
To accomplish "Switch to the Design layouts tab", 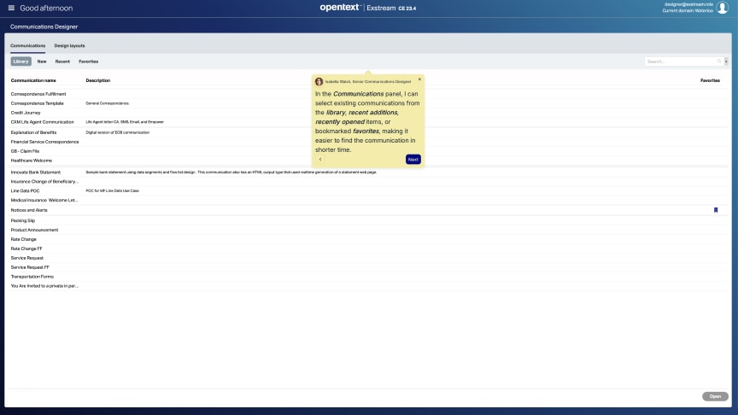I will [x=69, y=45].
